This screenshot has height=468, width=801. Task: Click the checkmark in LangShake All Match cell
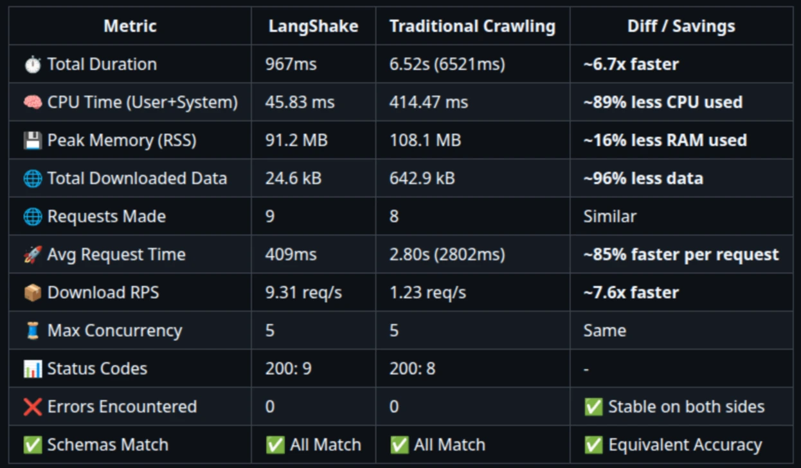tap(275, 445)
